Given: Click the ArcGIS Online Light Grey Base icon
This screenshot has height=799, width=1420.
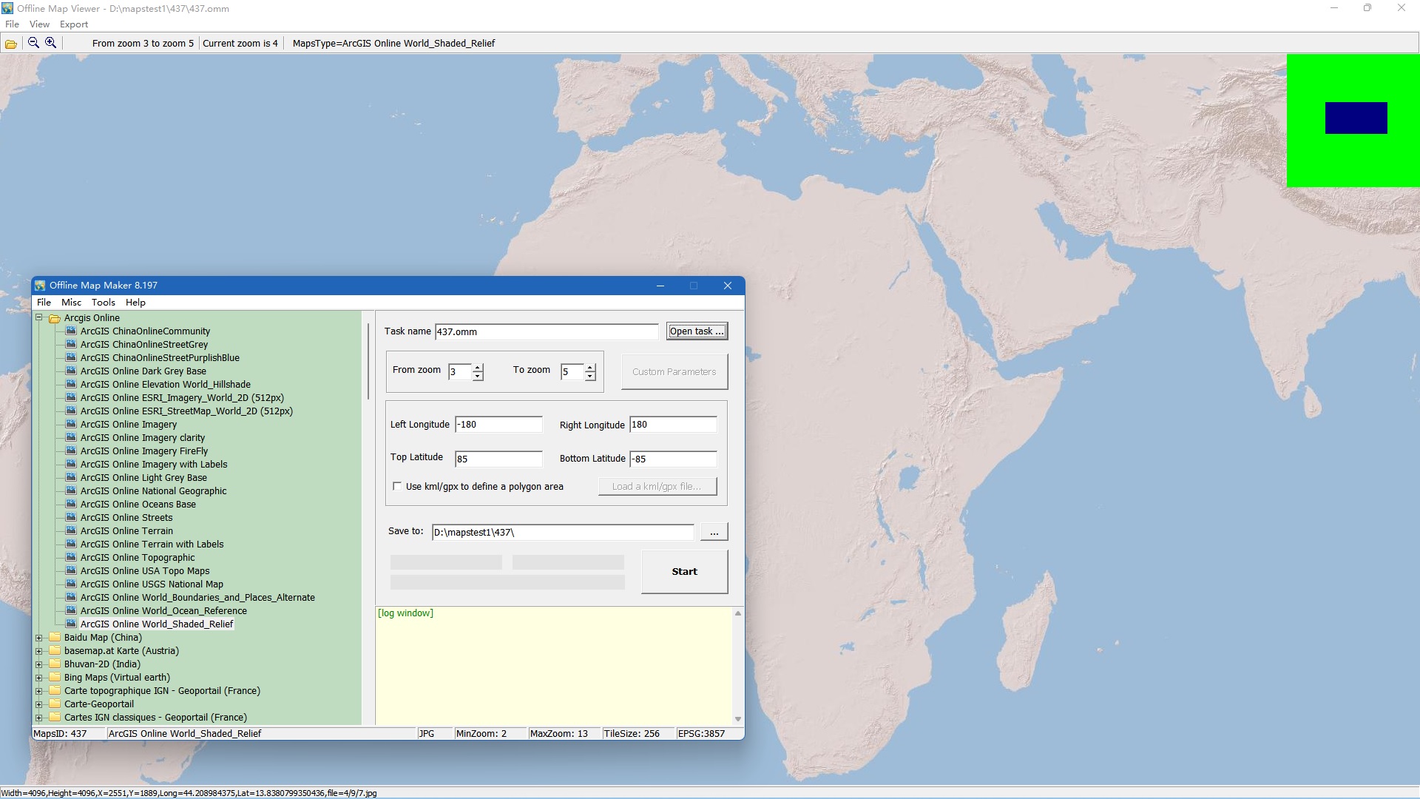Looking at the screenshot, I should [x=71, y=477].
